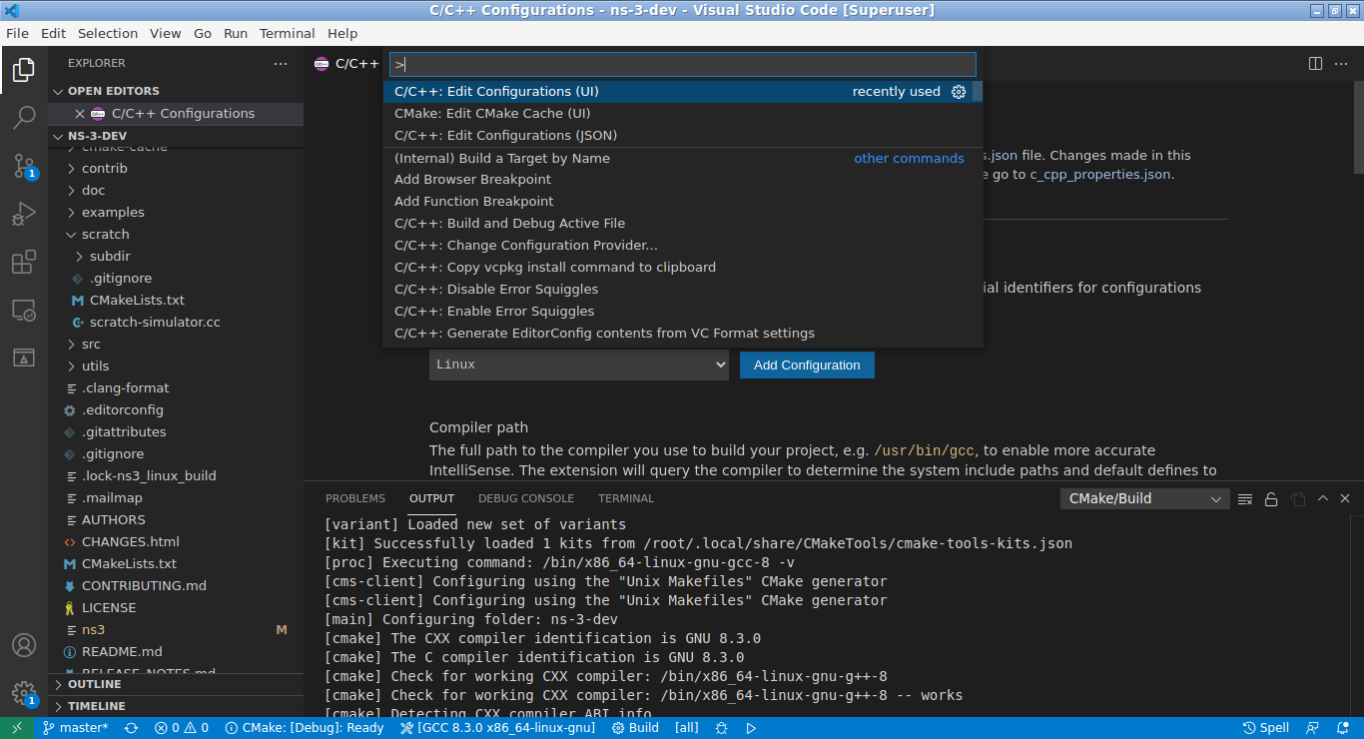
Task: Split the editor to the right
Action: pyautogui.click(x=1315, y=63)
